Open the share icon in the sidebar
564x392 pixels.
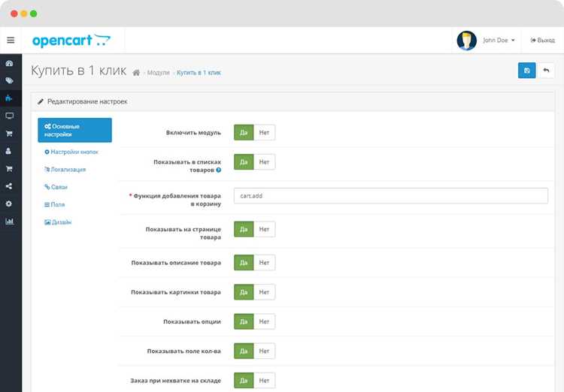click(x=9, y=186)
